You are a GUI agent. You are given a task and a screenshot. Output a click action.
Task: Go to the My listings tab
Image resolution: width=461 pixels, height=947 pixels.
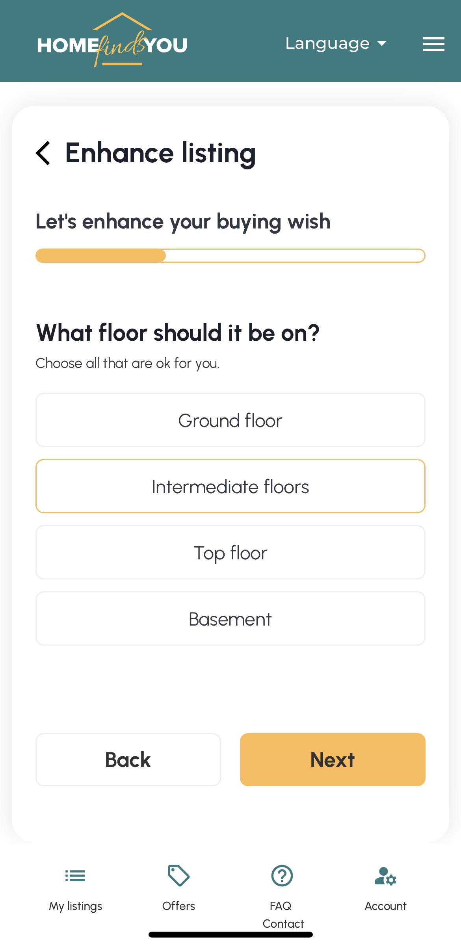(x=75, y=906)
